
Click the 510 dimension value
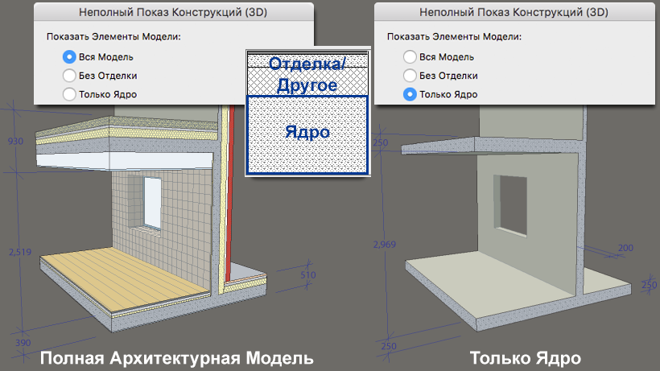click(308, 275)
